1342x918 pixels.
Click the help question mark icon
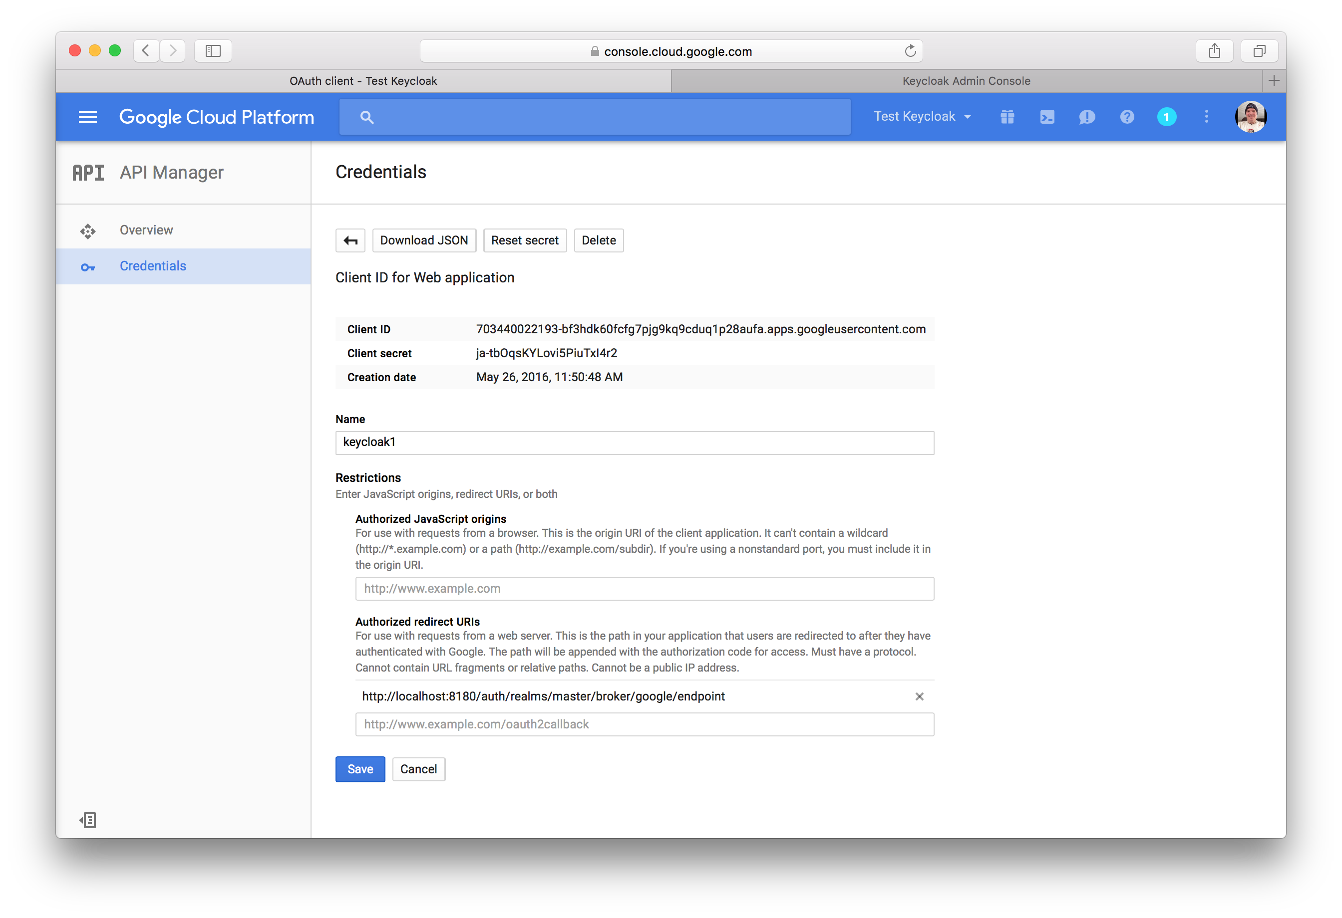point(1127,116)
